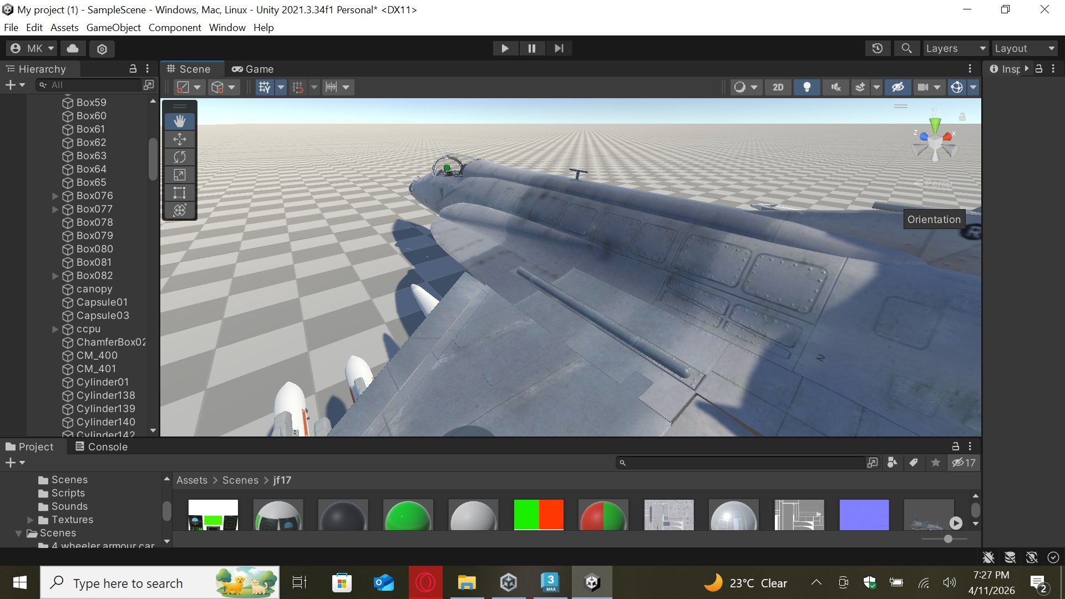Screen dimensions: 1065x599
Task: Toggle scene effects skybox button
Action: coord(860,87)
